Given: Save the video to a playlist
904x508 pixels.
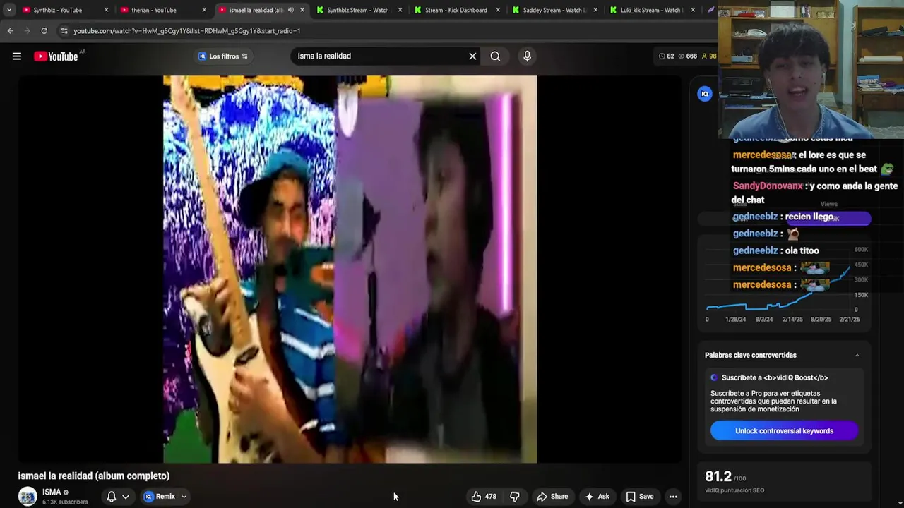Looking at the screenshot, I should click(x=640, y=497).
